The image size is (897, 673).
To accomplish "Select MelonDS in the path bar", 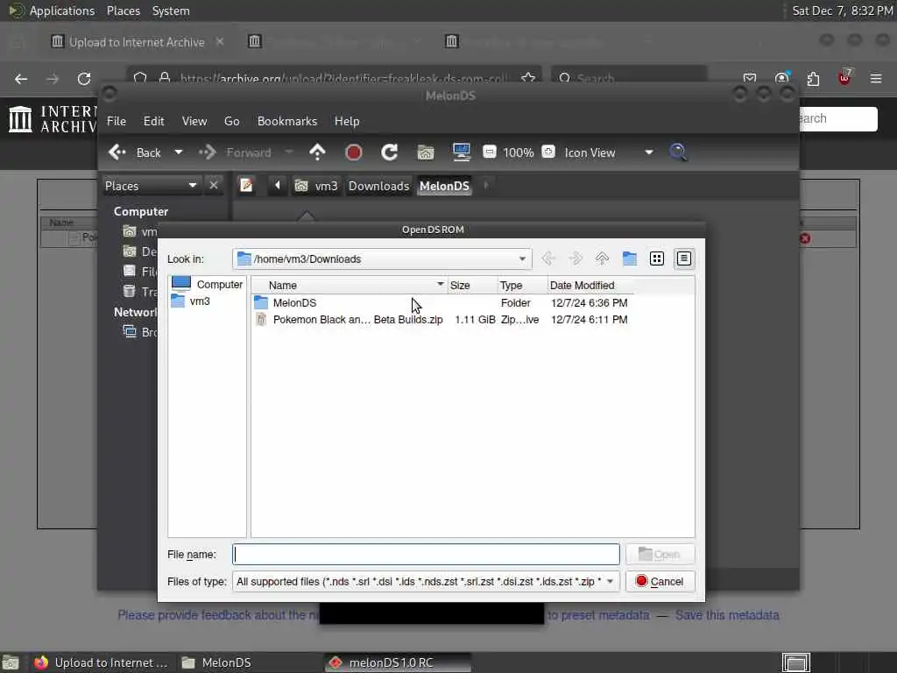I will (444, 186).
